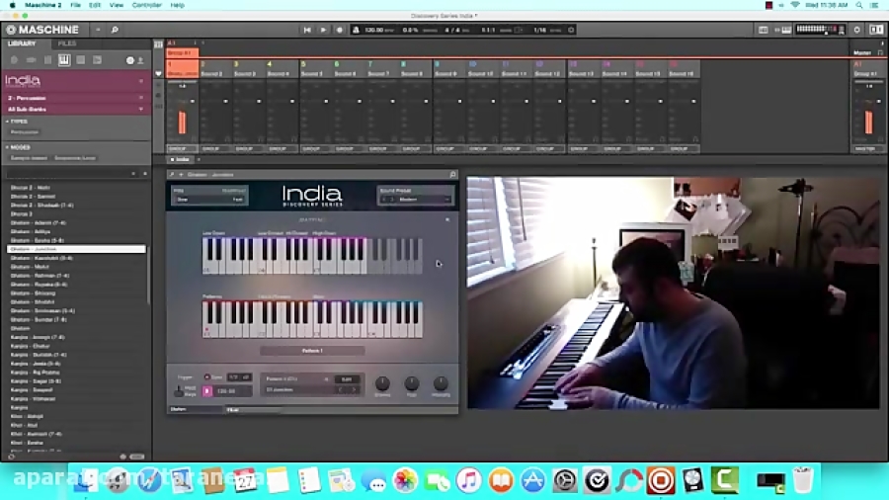
Task: Select the Sounds type icon in the library
Action: pyautogui.click(x=47, y=59)
